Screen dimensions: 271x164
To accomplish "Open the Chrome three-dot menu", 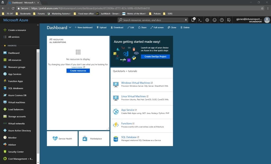I will (x=268, y=8).
